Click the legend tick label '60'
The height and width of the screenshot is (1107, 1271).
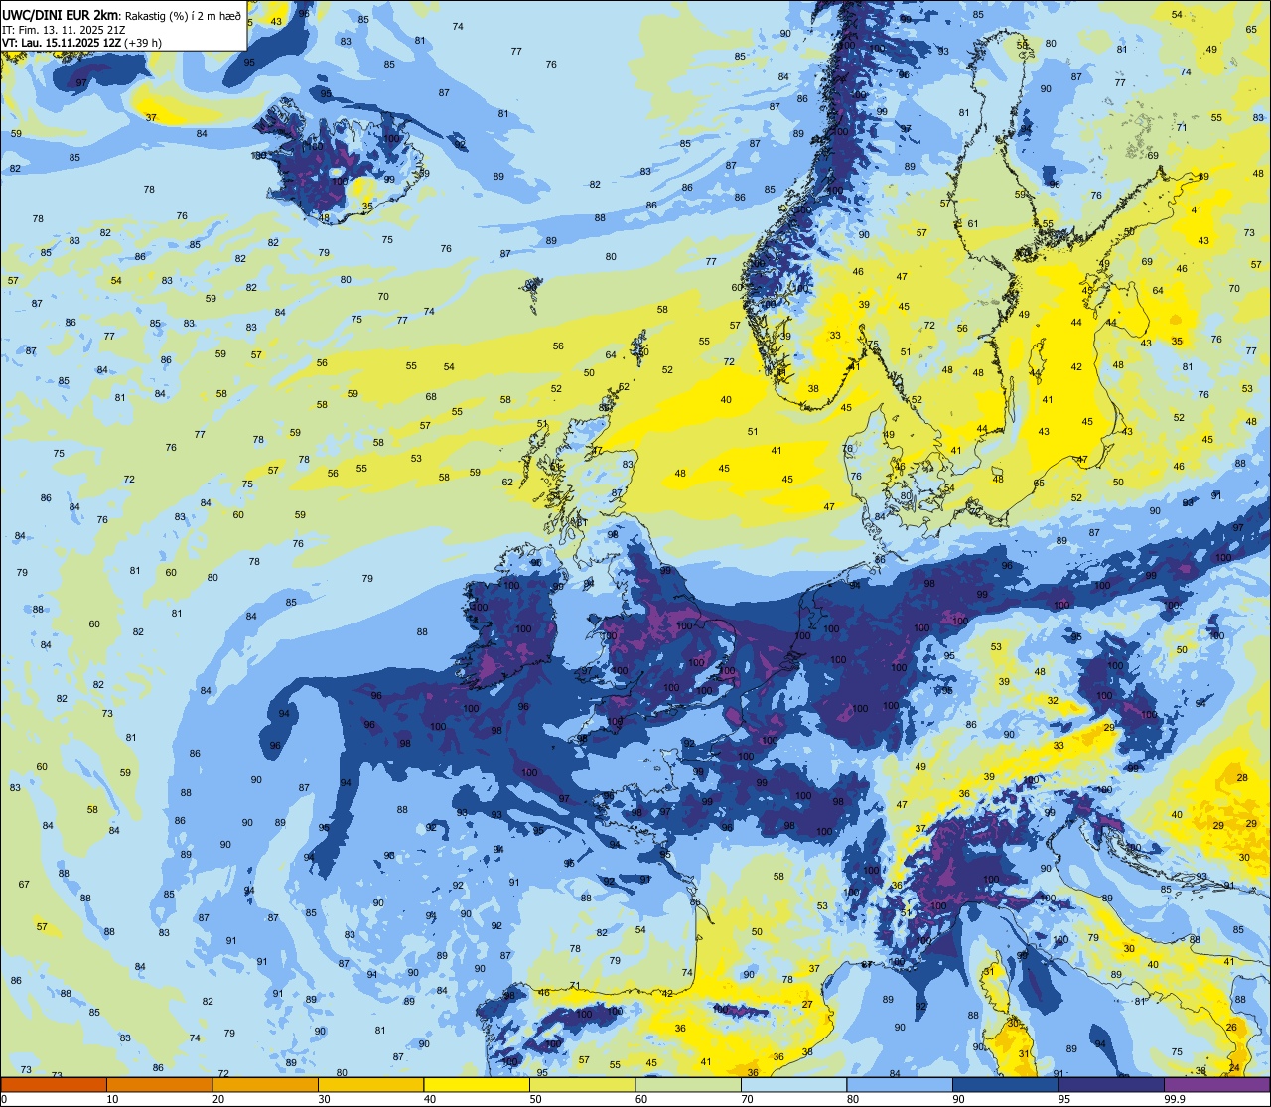pyautogui.click(x=641, y=1099)
